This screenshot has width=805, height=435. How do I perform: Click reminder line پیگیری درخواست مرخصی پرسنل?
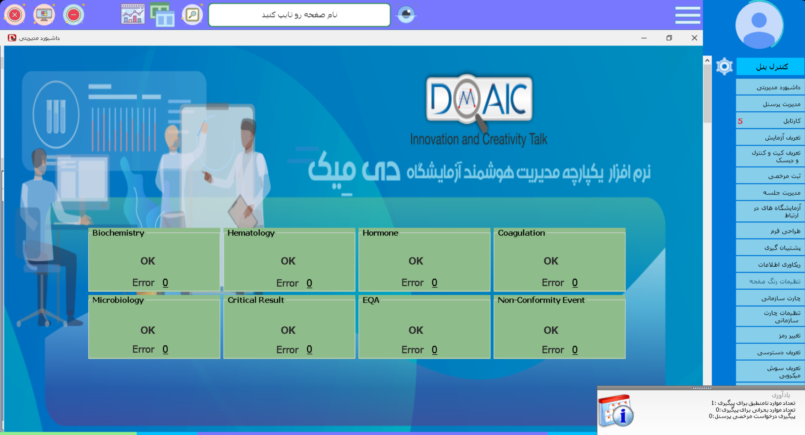click(752, 417)
